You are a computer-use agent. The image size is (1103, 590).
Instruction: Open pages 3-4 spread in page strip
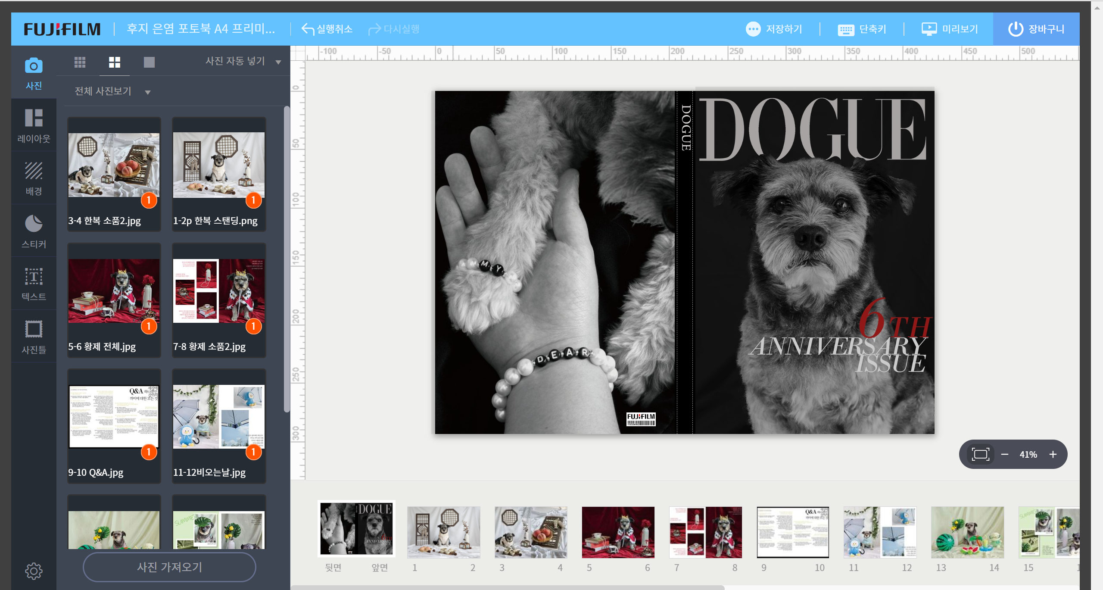[531, 532]
